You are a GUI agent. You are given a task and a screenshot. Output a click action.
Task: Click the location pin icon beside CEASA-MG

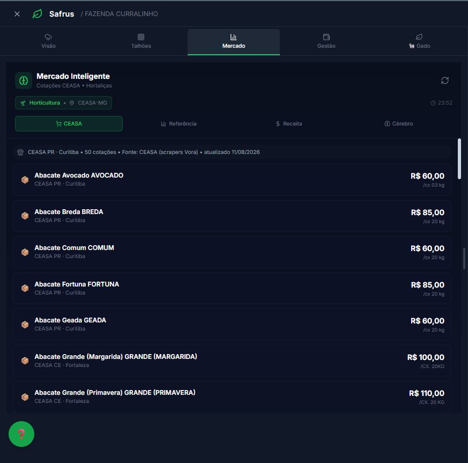pos(72,103)
